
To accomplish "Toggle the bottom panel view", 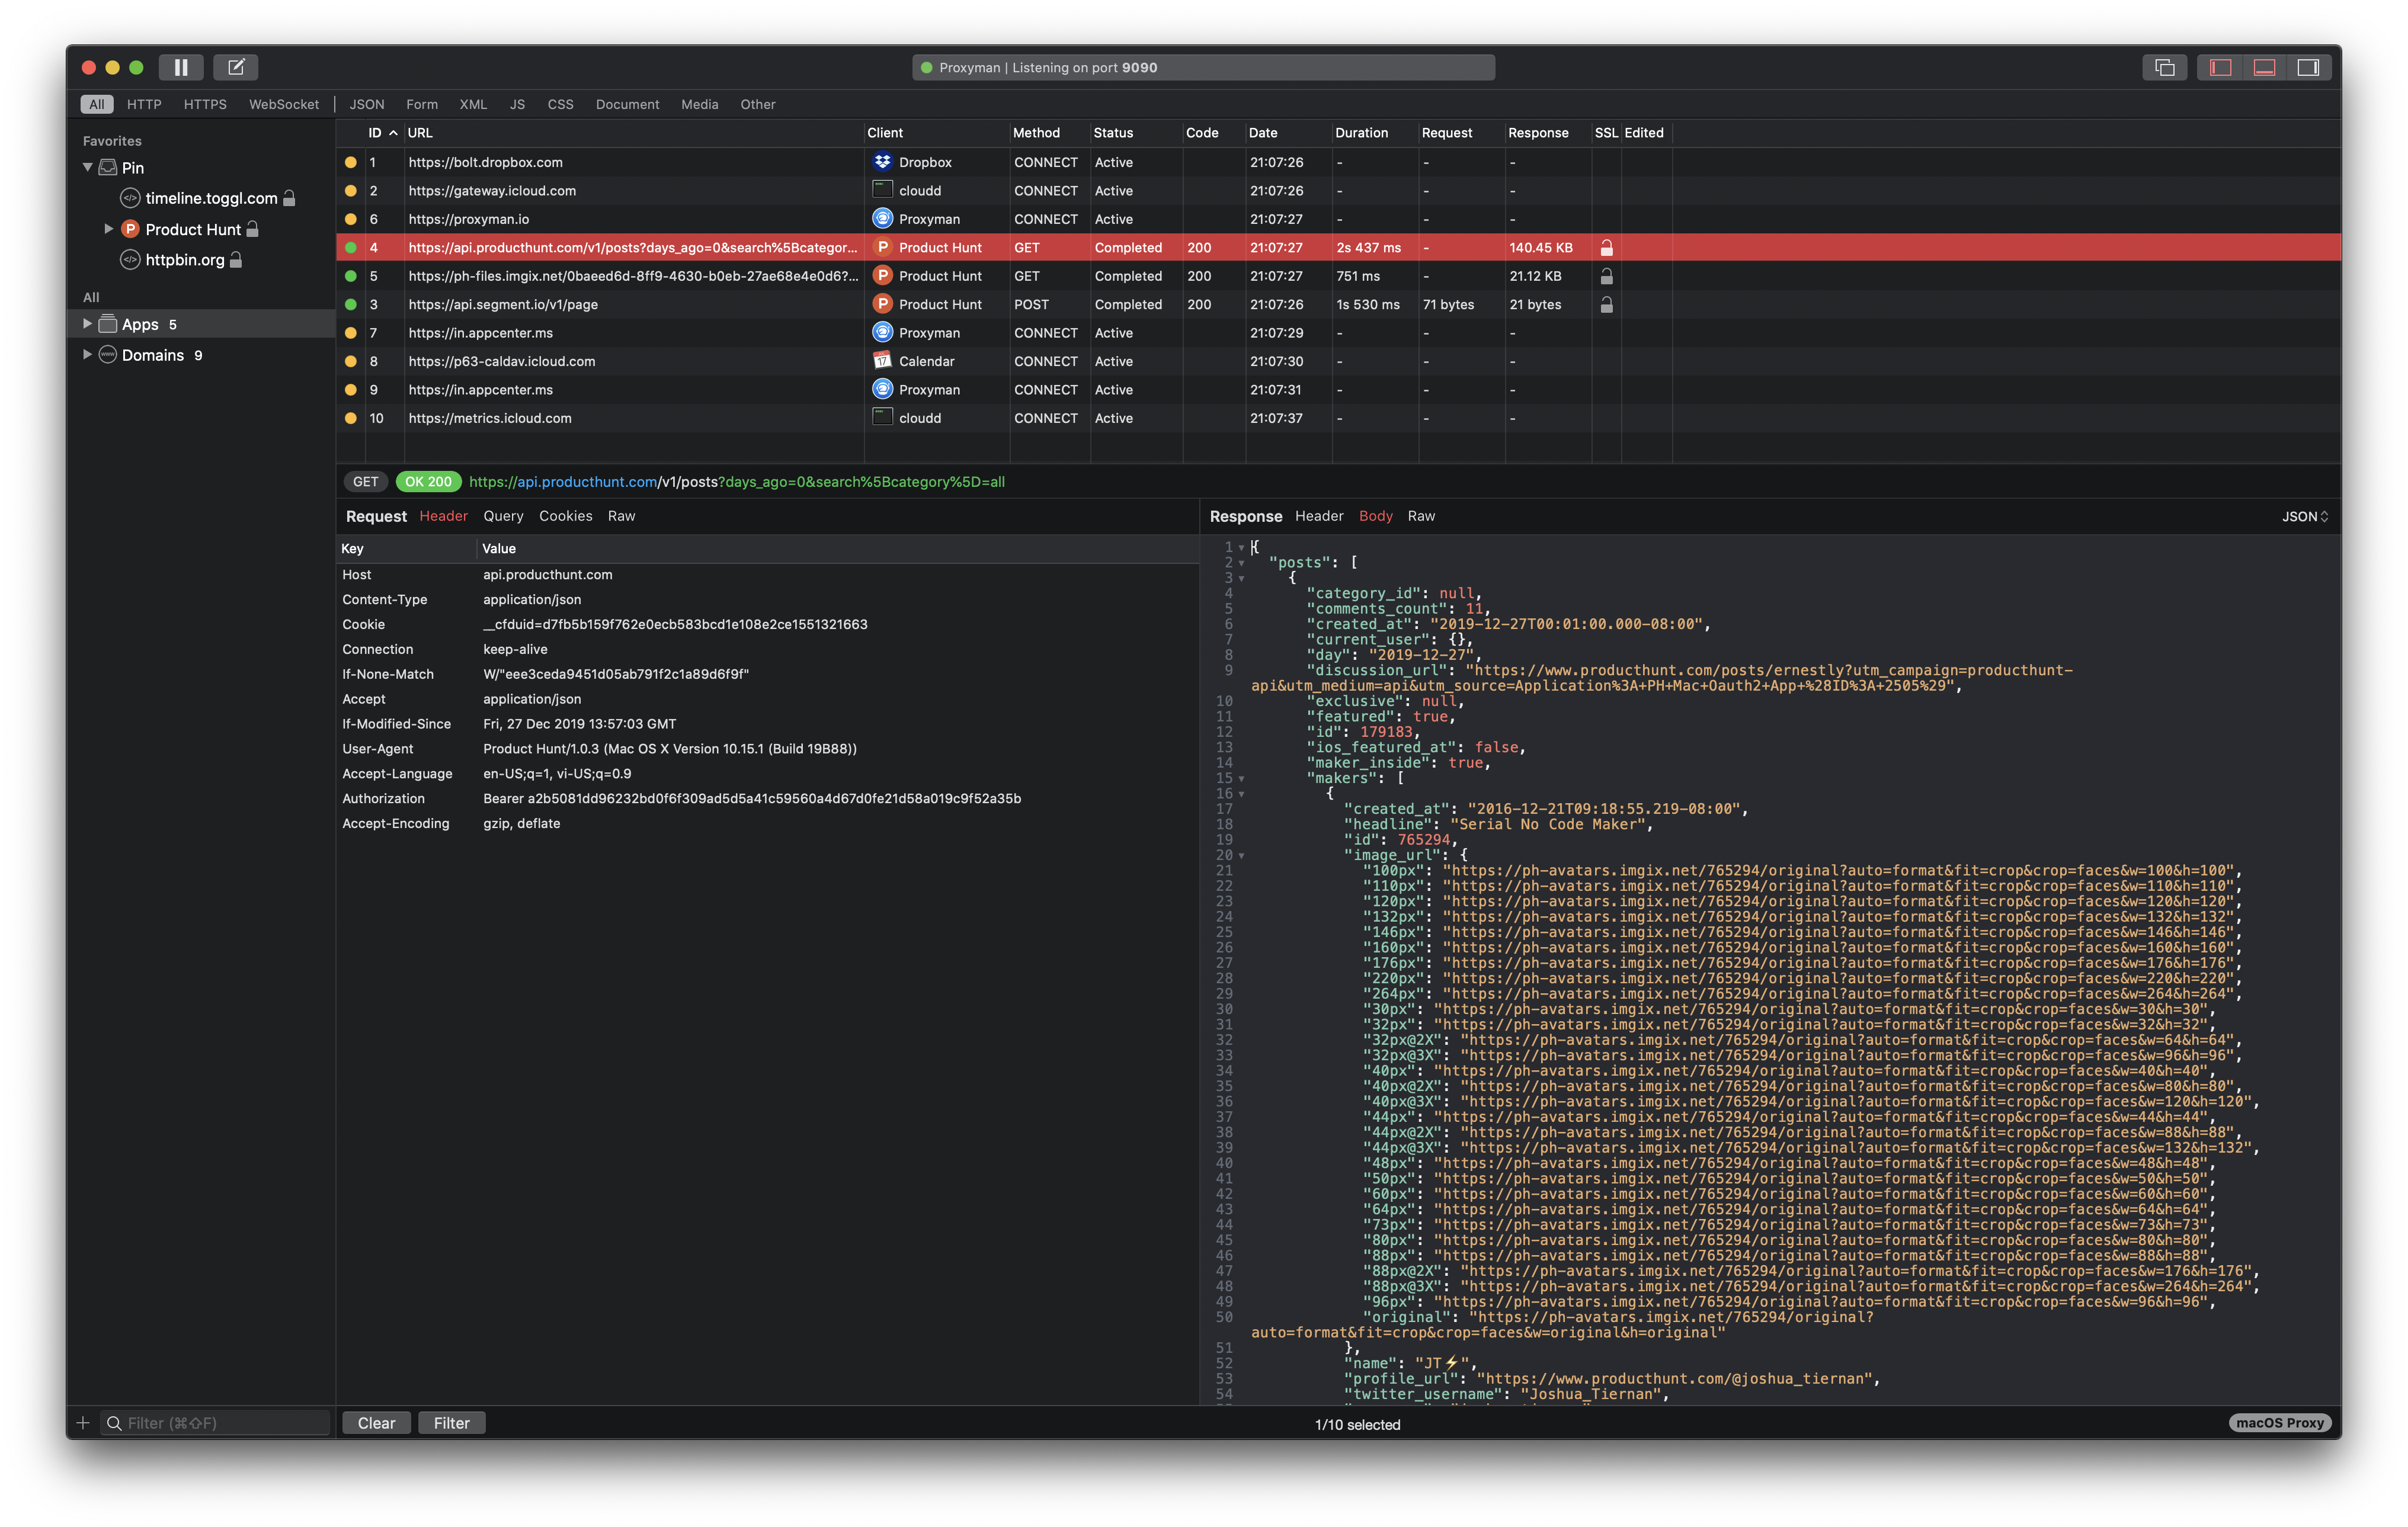I will pyautogui.click(x=2264, y=67).
